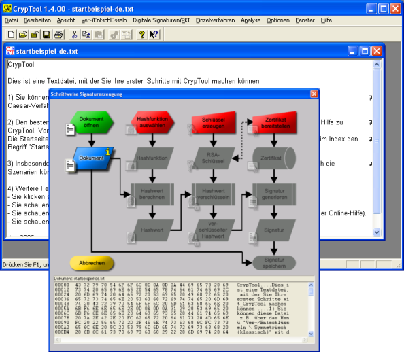Open the Digitale Signaturen/PKI menu
This screenshot has width=404, height=352.
coord(161,20)
